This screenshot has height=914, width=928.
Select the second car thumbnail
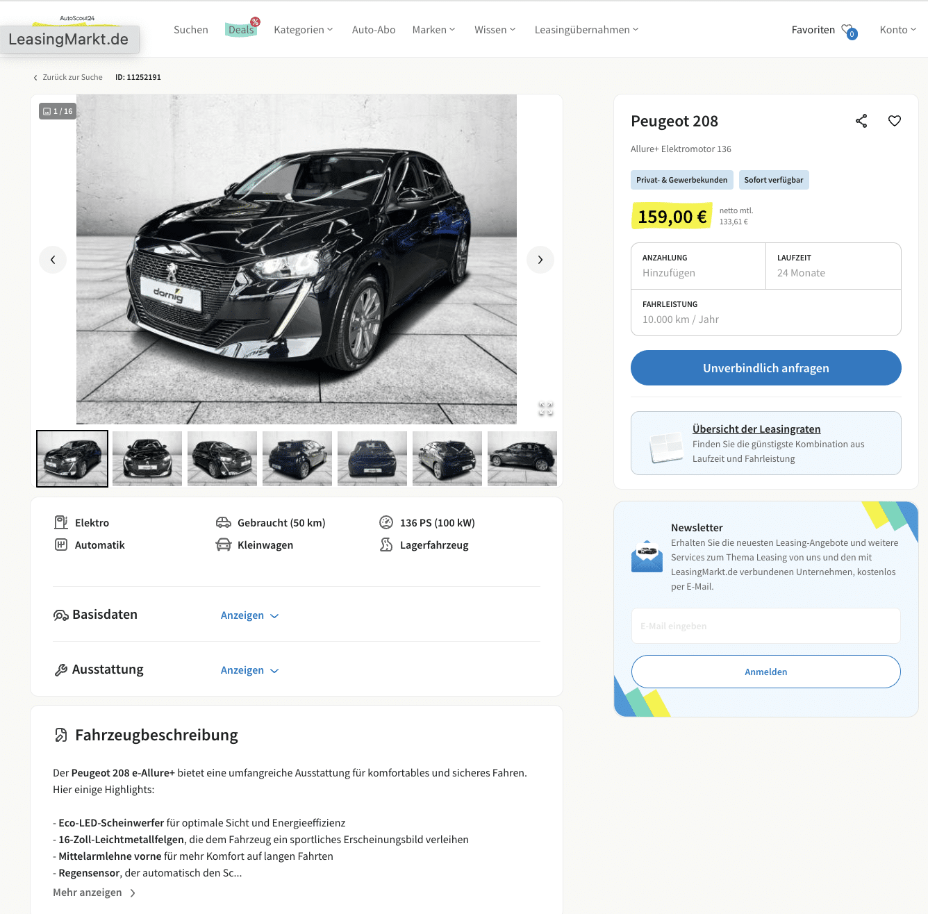(x=147, y=458)
